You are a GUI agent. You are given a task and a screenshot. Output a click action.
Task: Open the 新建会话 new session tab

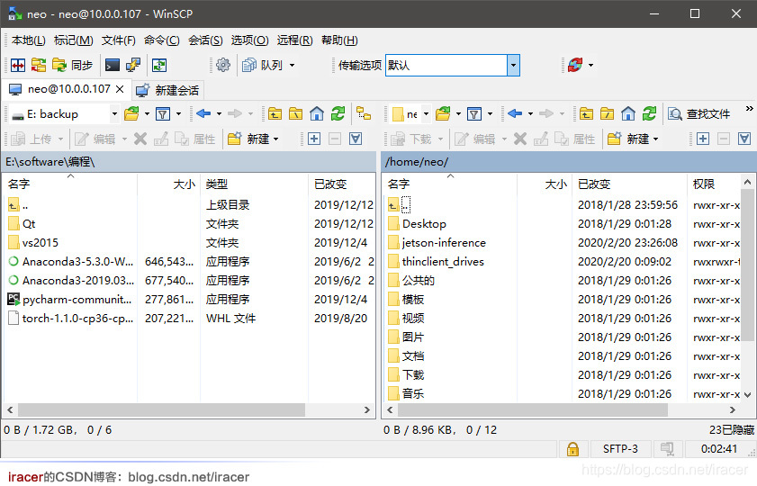click(168, 90)
